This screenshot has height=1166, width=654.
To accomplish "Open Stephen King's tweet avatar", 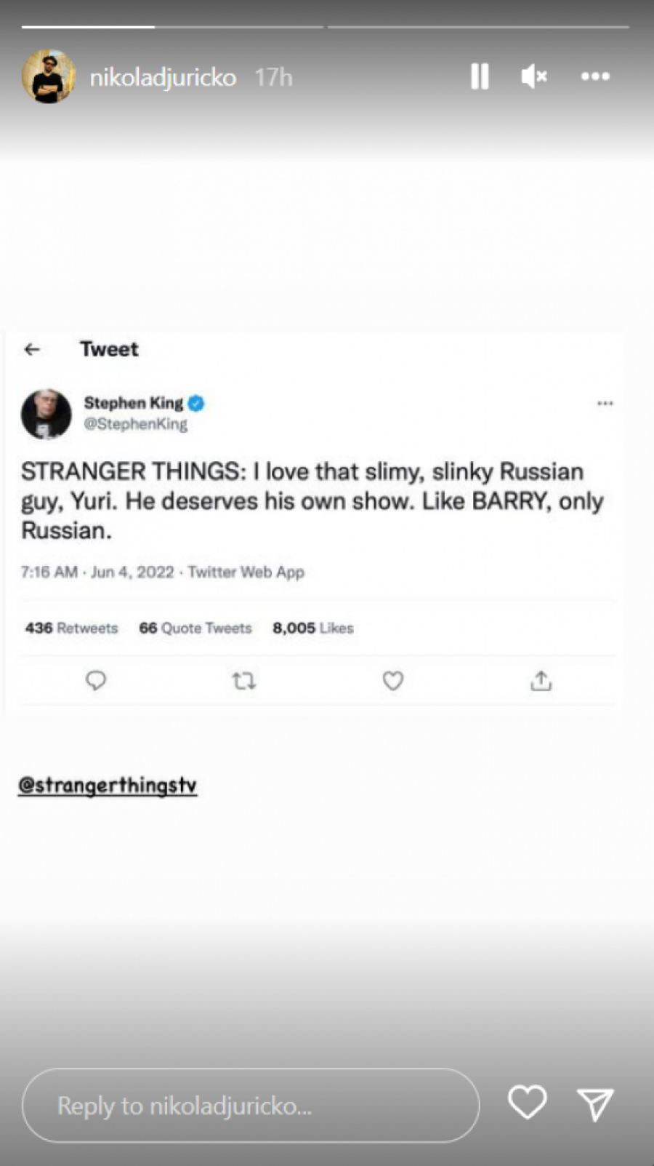I will click(47, 414).
